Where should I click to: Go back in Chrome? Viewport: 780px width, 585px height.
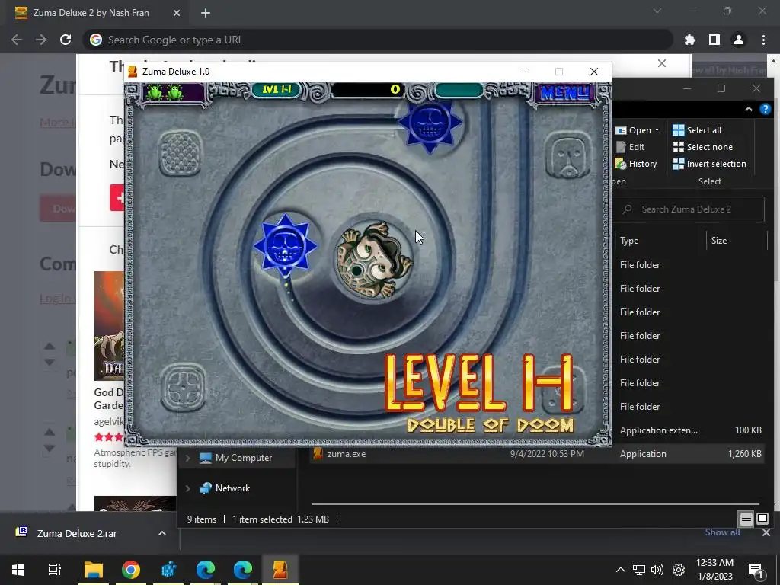17,40
